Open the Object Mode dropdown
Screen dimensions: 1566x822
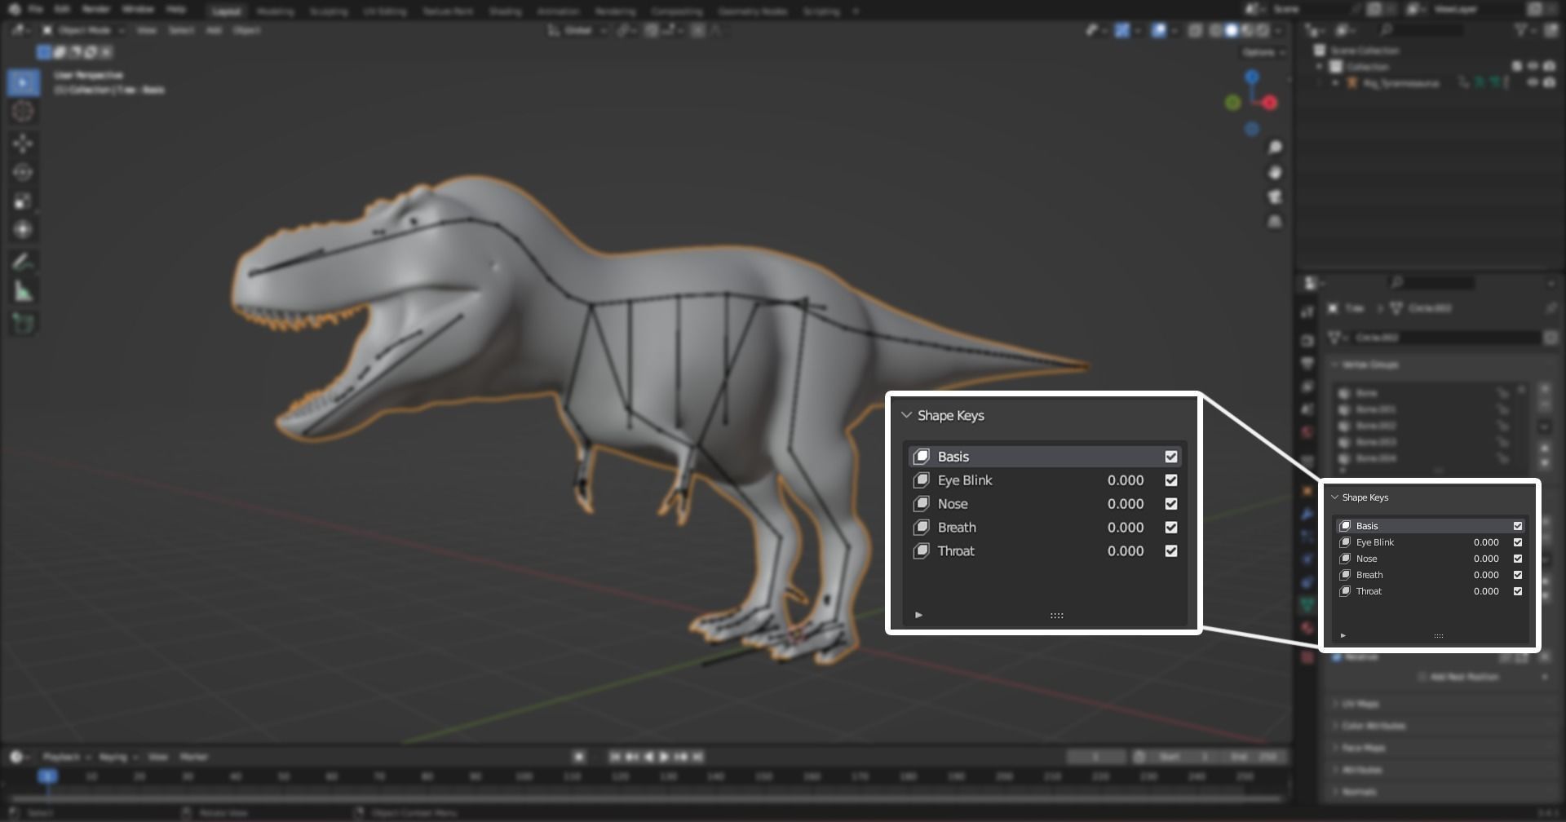pos(83,30)
